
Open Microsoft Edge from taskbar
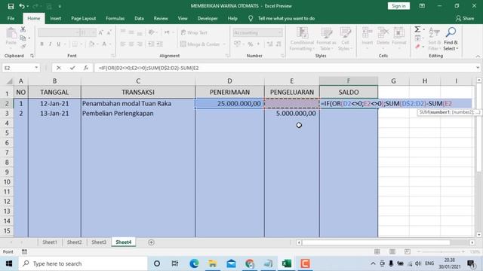click(x=194, y=263)
